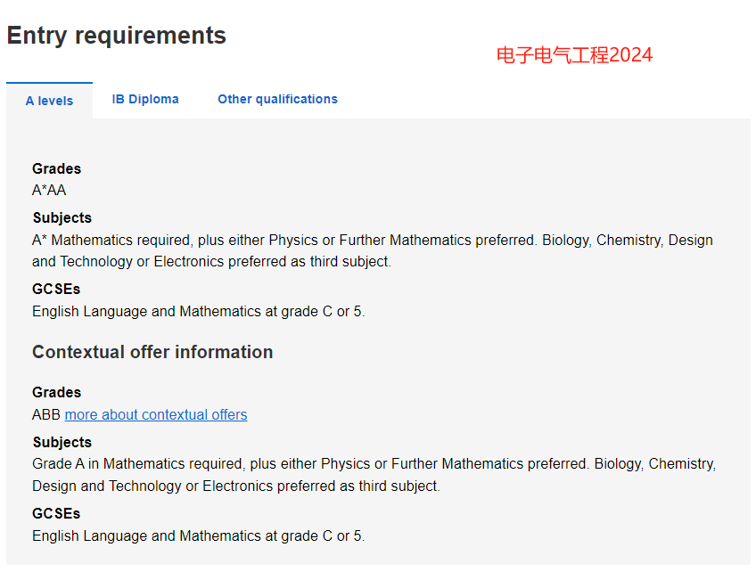Click the Contextual offer information heading

(152, 352)
